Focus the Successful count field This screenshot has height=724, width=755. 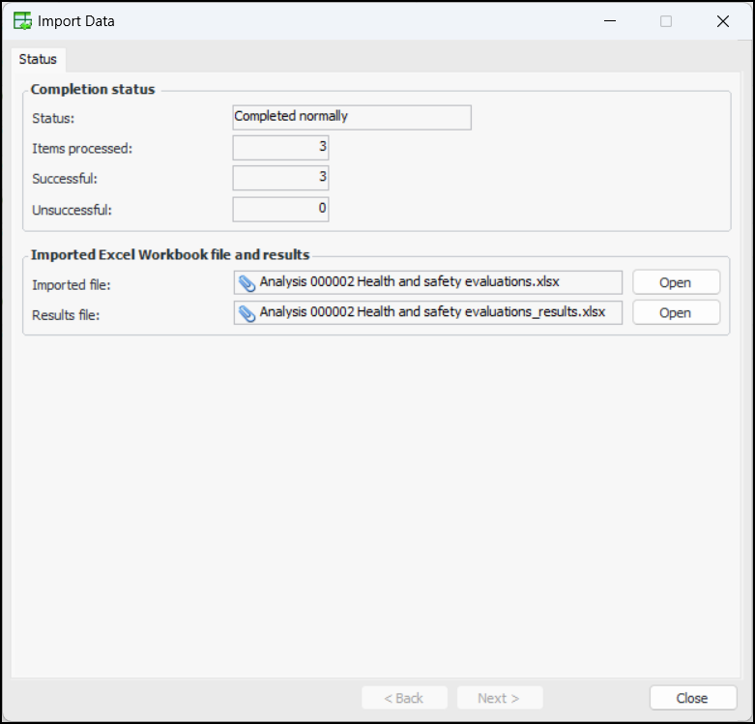(280, 178)
